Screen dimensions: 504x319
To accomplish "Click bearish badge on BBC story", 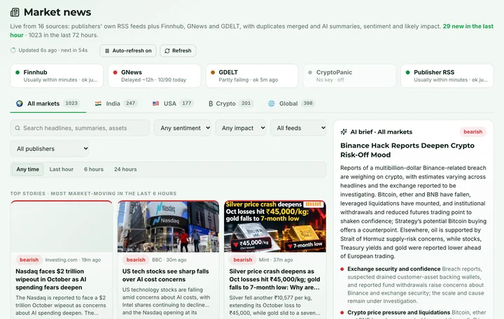I will tap(136, 260).
